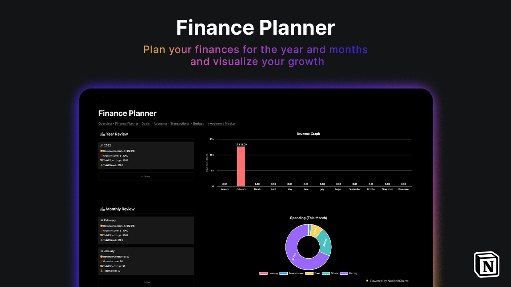
Task: Click the blue Entertainment color swatch
Action: tap(283, 273)
